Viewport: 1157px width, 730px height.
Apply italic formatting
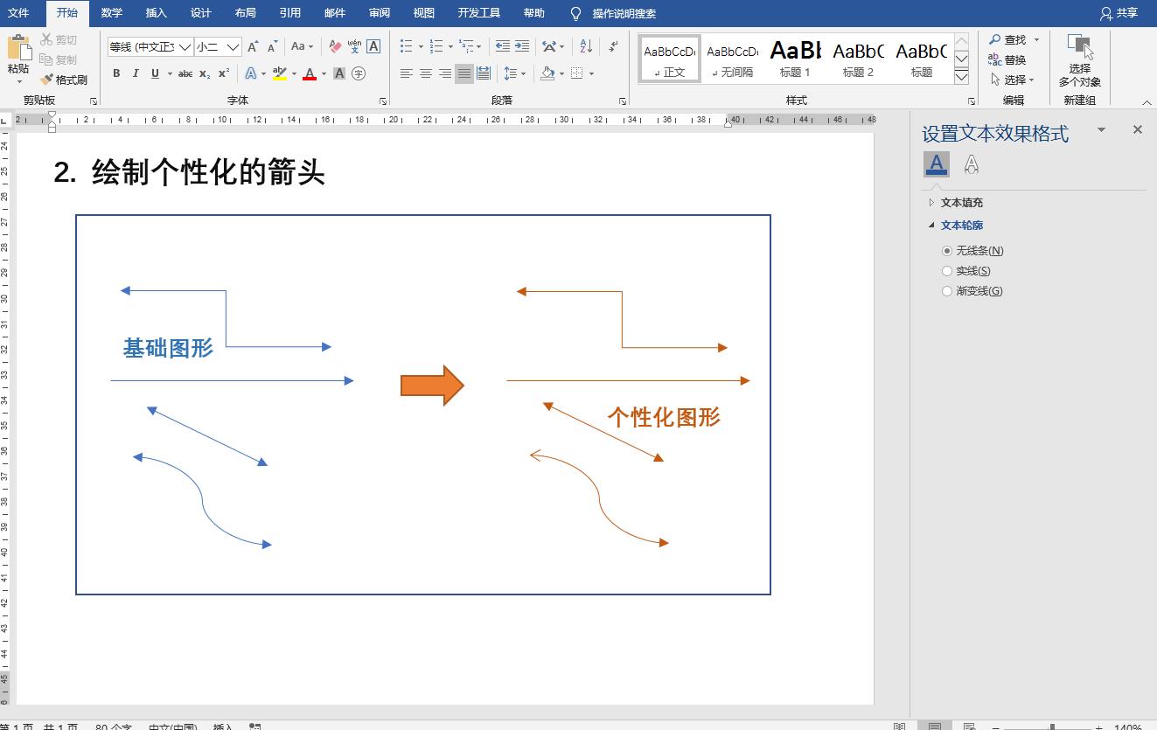click(134, 73)
